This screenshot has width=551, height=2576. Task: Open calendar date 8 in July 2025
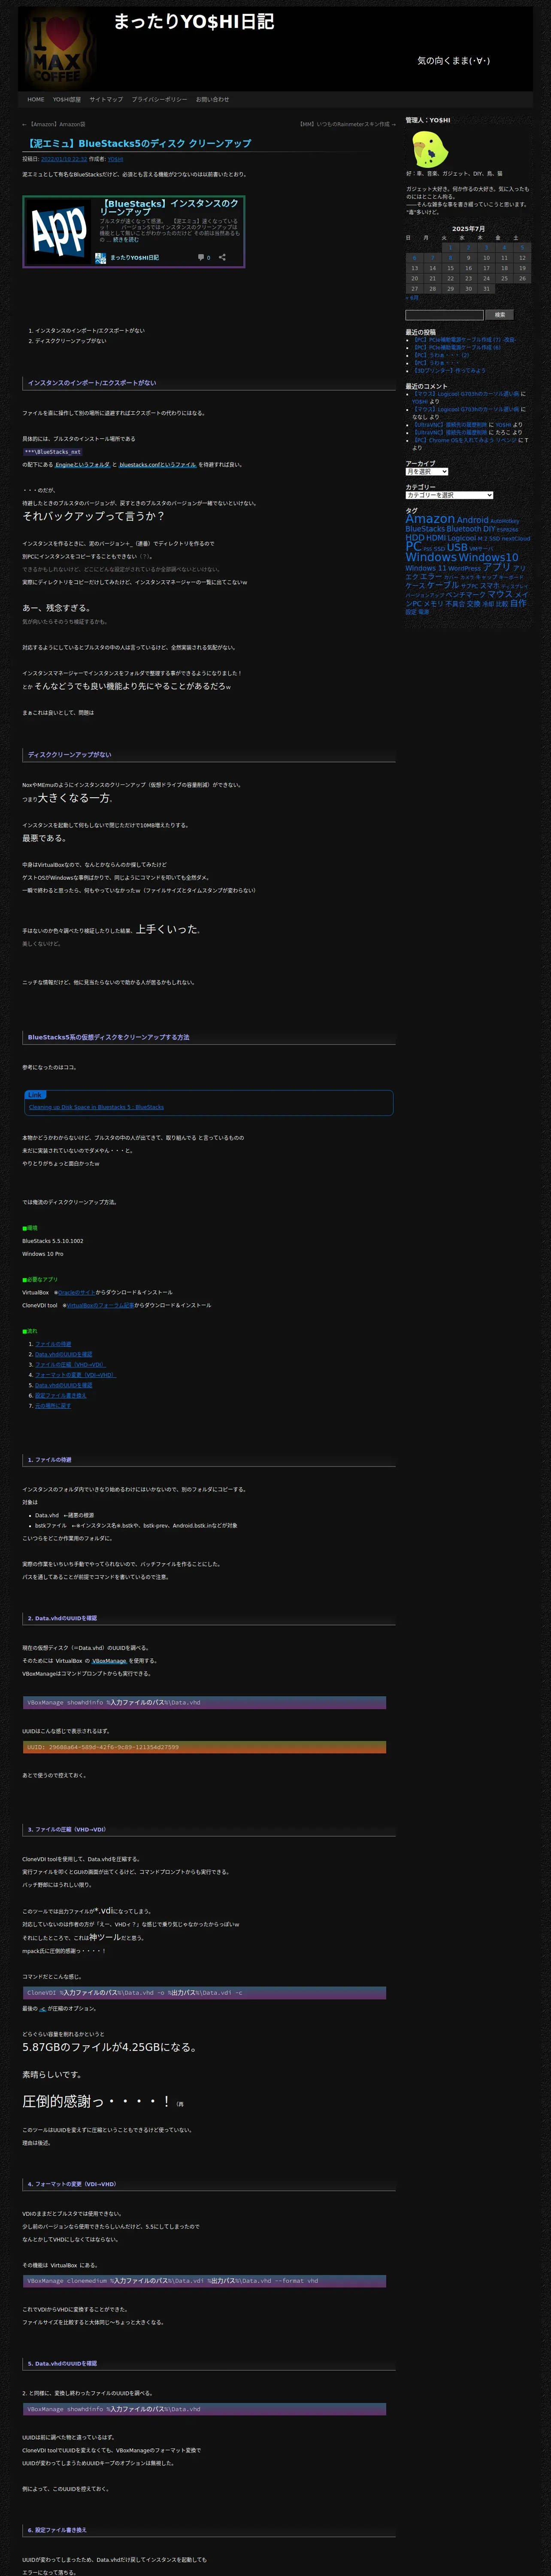point(450,258)
